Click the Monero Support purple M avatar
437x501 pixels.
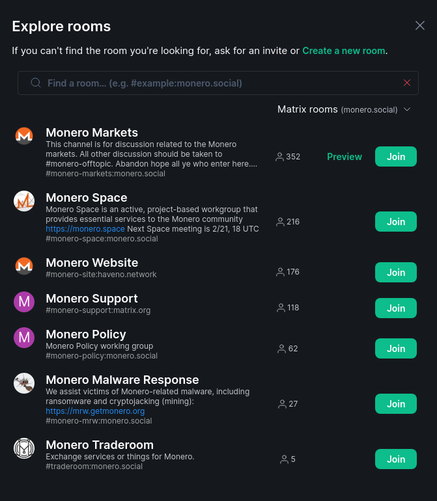click(x=24, y=302)
